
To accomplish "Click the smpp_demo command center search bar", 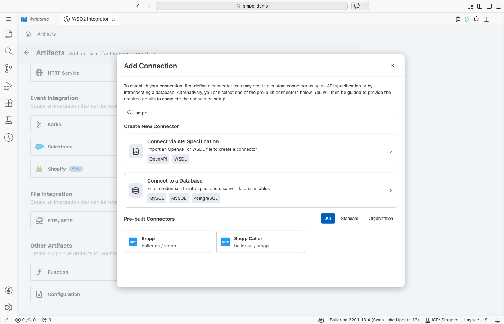I will coord(252,6).
